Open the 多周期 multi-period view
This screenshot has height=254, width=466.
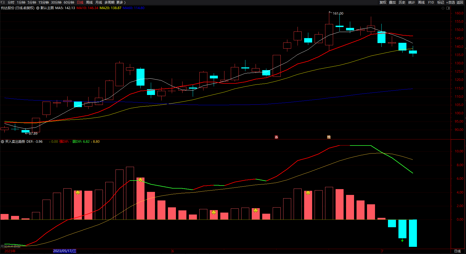click(x=109, y=2)
